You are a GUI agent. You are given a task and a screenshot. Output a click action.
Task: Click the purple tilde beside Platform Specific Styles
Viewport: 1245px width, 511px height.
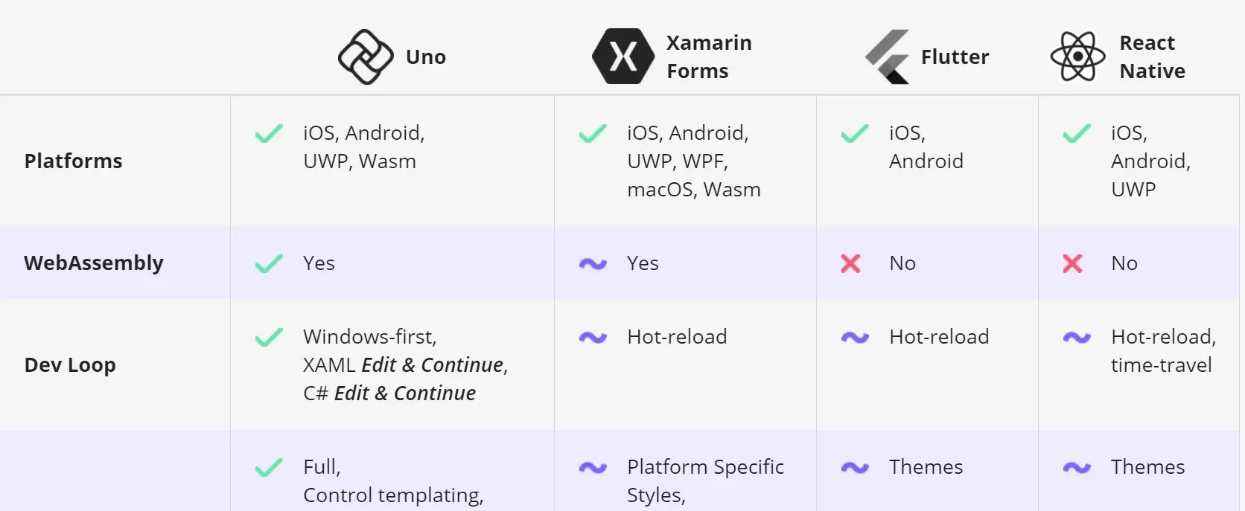(593, 467)
